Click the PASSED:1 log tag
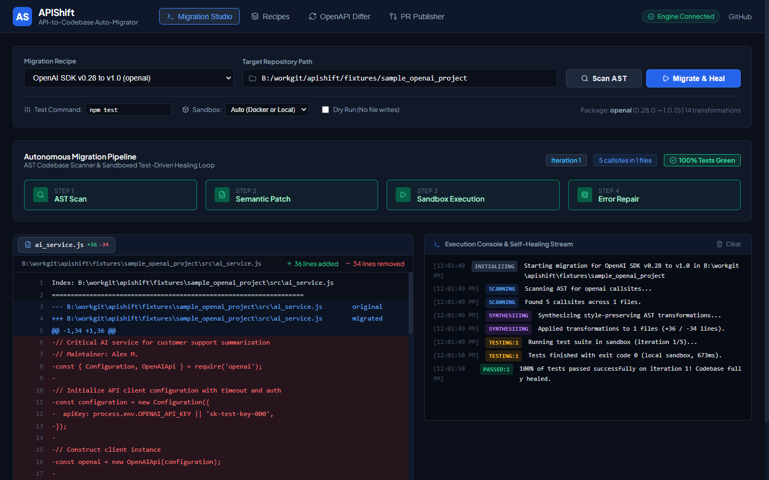 [497, 370]
